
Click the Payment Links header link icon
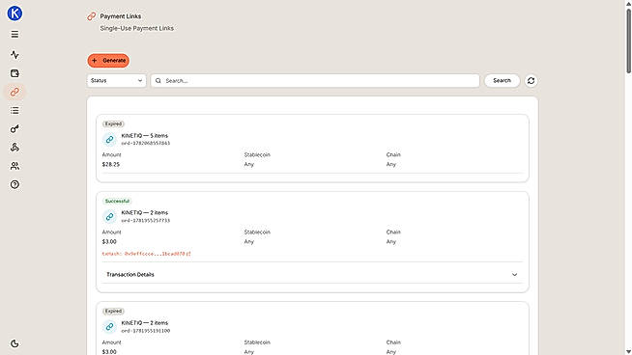click(x=92, y=16)
